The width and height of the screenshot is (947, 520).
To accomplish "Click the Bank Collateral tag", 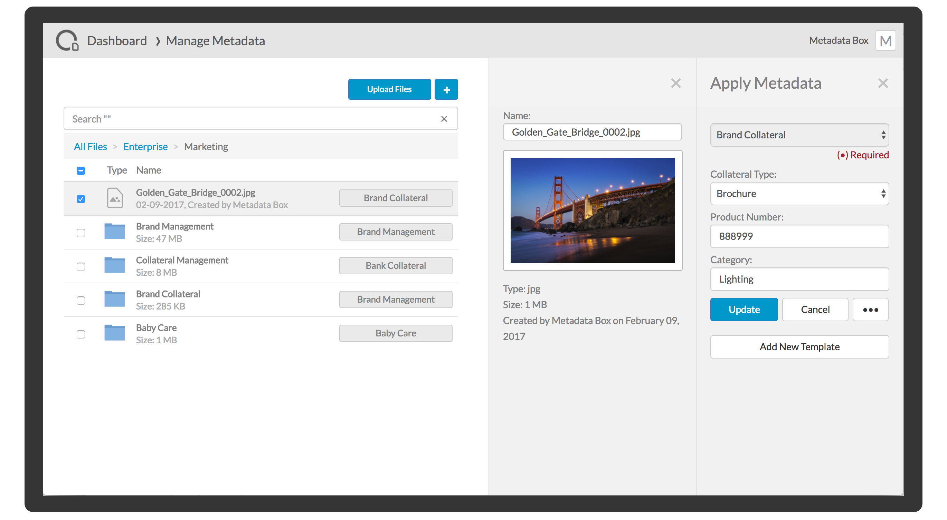I will click(396, 265).
